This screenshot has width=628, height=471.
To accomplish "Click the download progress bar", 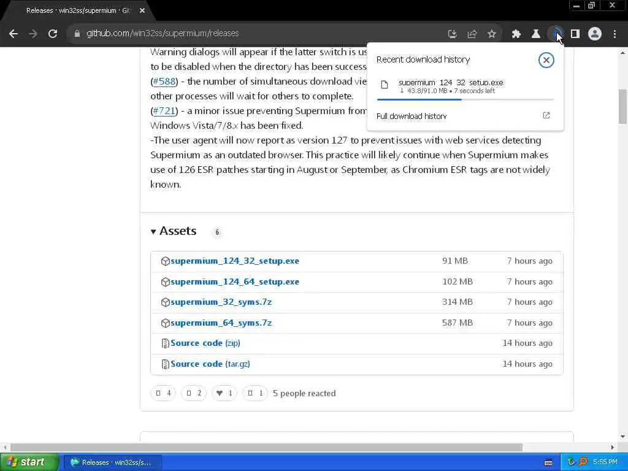I will click(465, 99).
